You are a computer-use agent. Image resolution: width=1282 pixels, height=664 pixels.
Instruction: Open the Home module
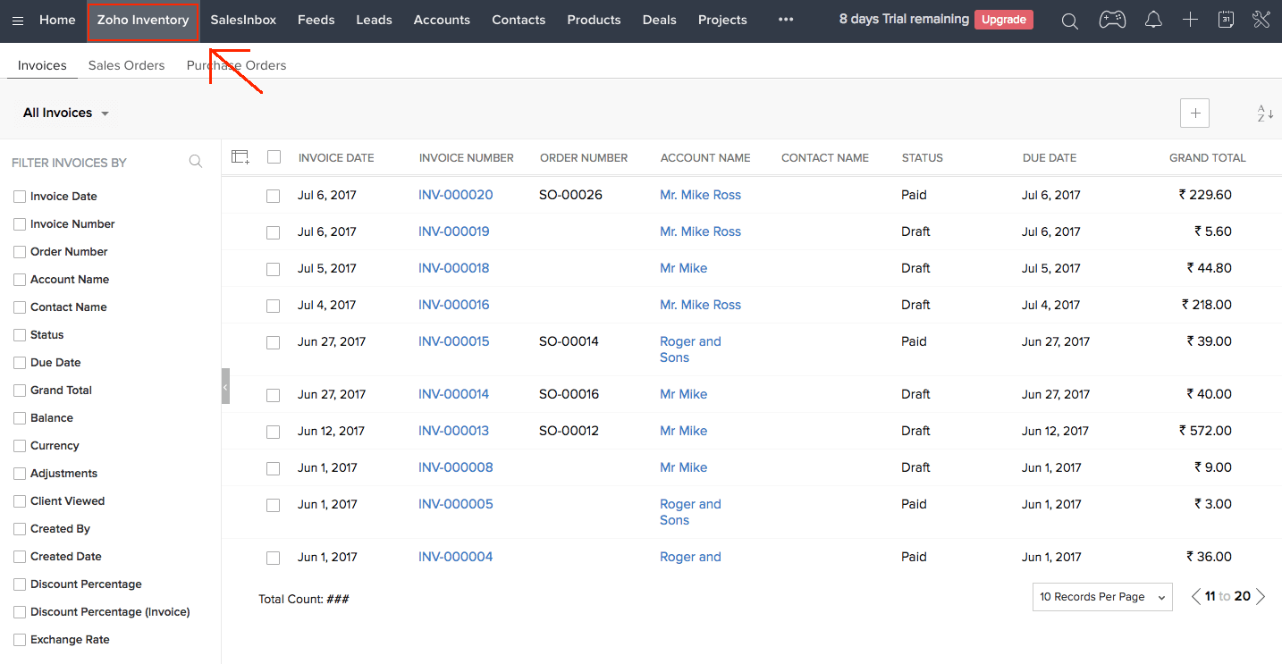click(x=57, y=20)
